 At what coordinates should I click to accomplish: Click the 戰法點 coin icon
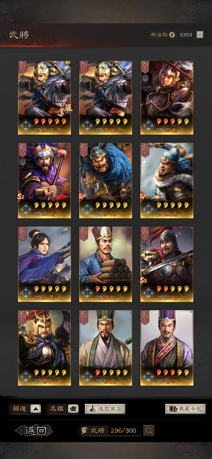[x=172, y=35]
